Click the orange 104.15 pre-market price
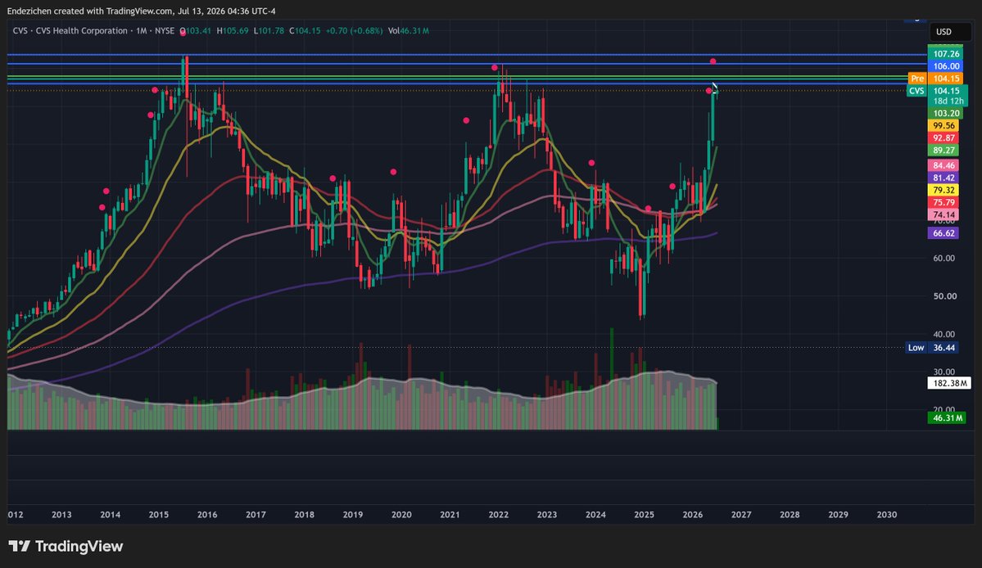982x568 pixels. click(946, 79)
